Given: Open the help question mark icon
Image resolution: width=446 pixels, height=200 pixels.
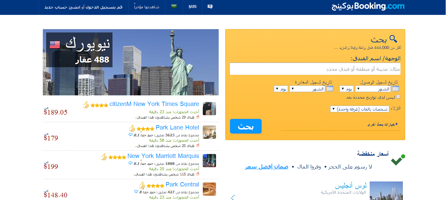Looking at the screenshot, I should (210, 7).
